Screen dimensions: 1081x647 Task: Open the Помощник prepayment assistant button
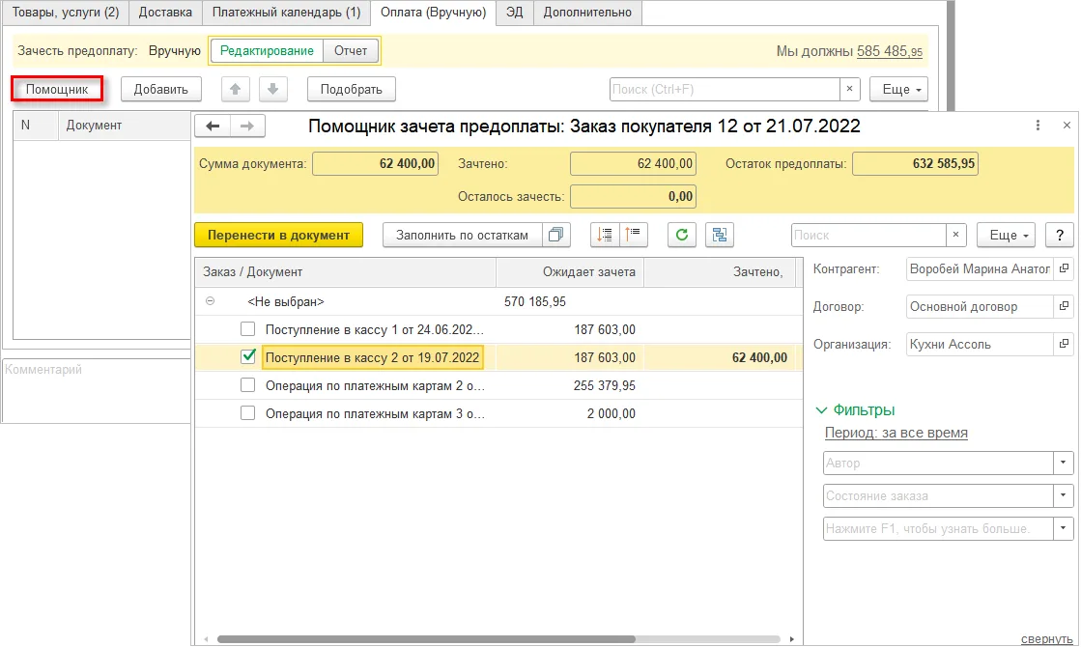(57, 90)
